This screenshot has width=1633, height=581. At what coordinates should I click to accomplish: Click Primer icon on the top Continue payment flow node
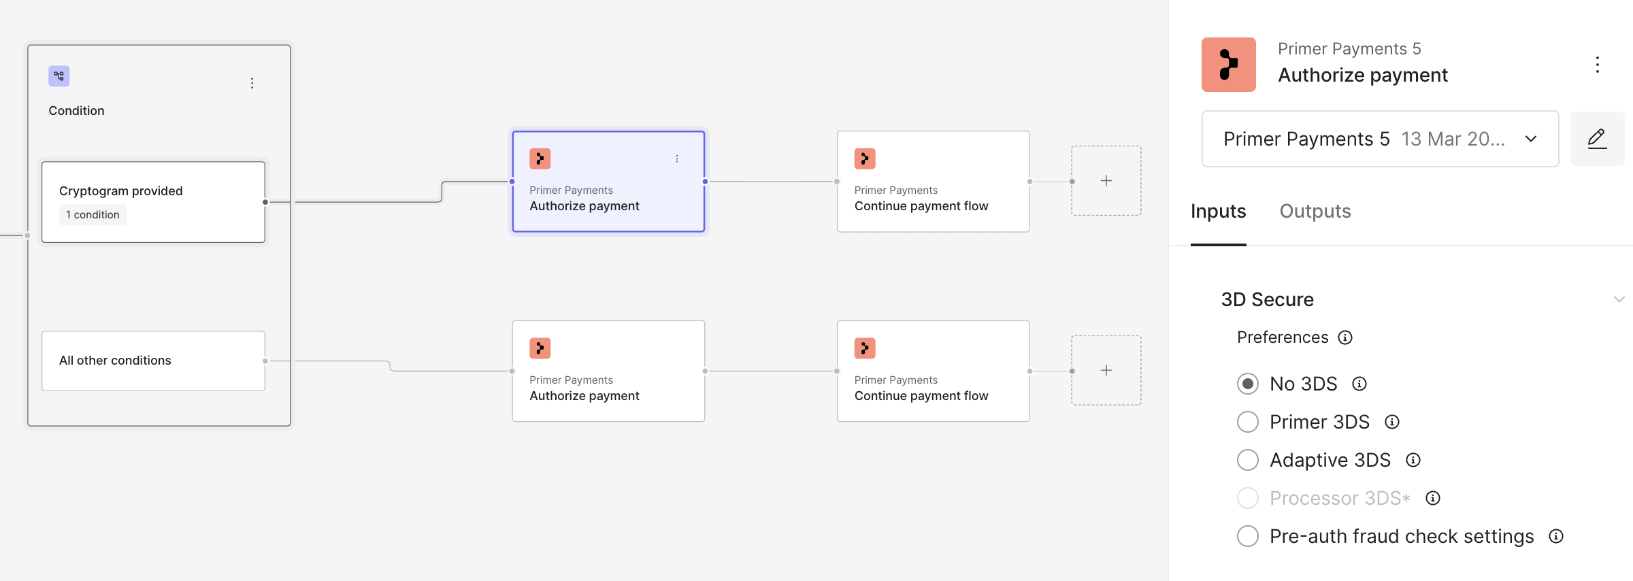point(865,159)
